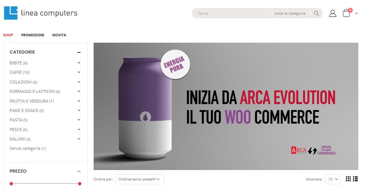Open the shopping cart icon

[x=346, y=13]
